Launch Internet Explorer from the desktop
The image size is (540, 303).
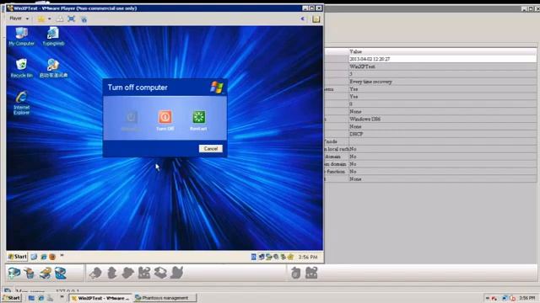tap(21, 103)
